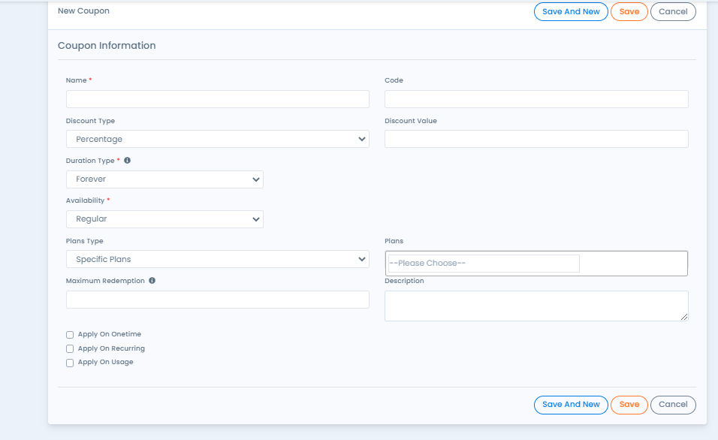Expand the Duration Type dropdown
718x440 pixels.
[164, 179]
